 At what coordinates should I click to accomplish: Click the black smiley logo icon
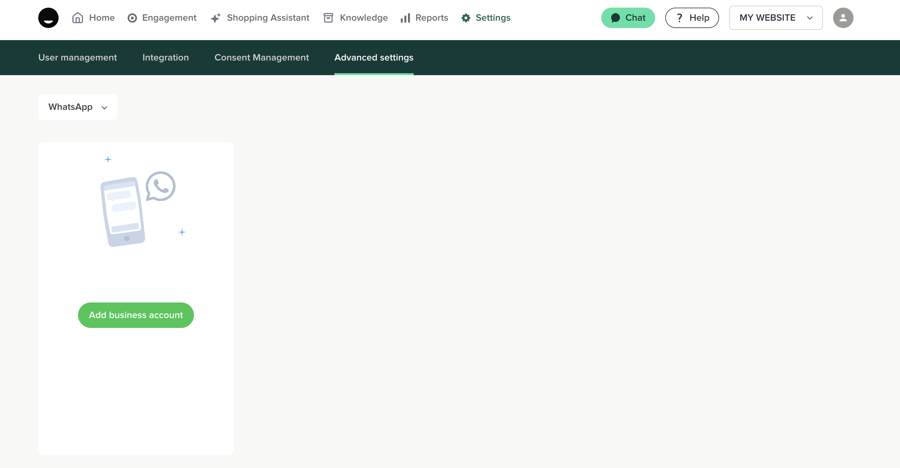tap(48, 18)
